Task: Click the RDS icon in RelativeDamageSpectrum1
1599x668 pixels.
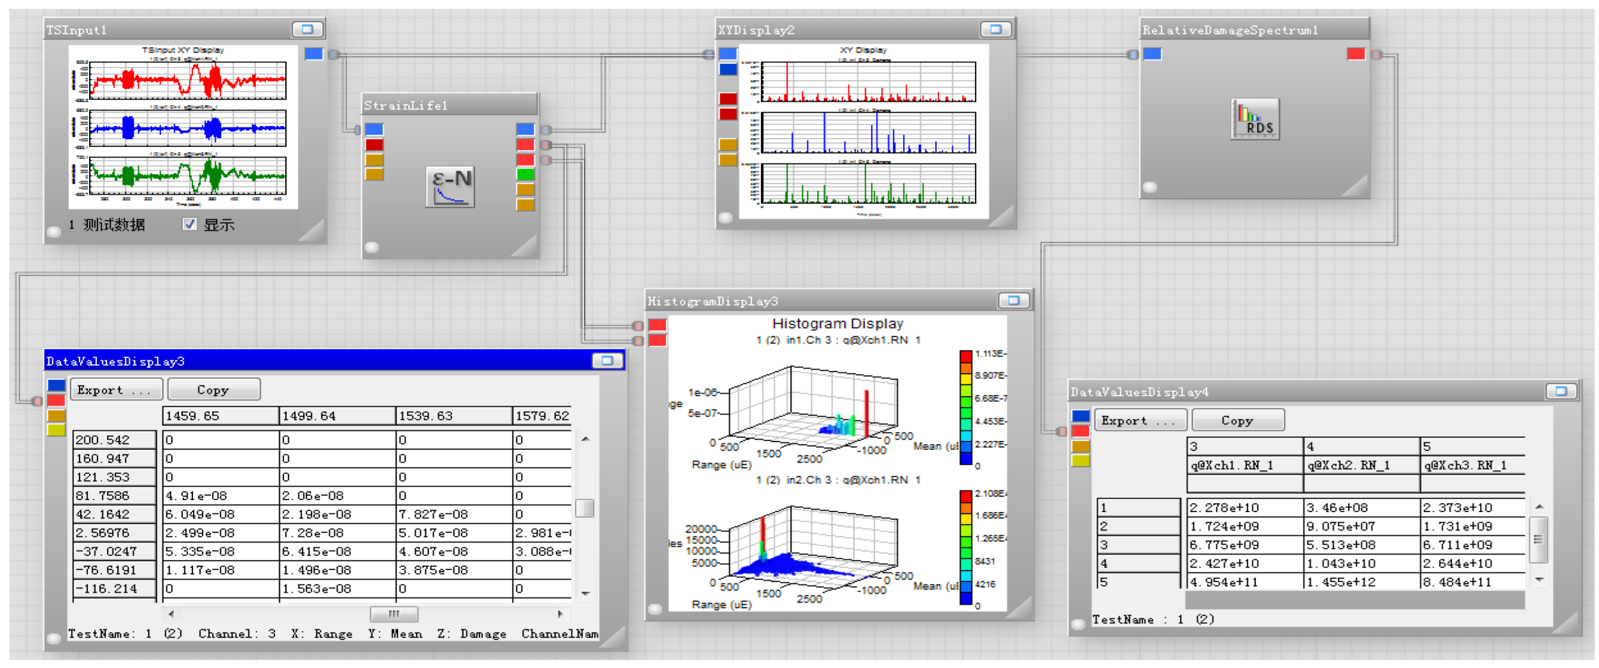Action: click(x=1254, y=119)
